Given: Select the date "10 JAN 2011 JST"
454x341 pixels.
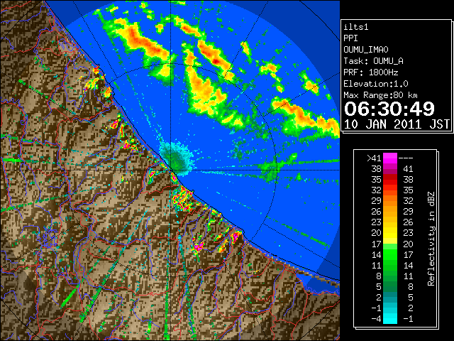Looking at the screenshot, I should 397,124.
